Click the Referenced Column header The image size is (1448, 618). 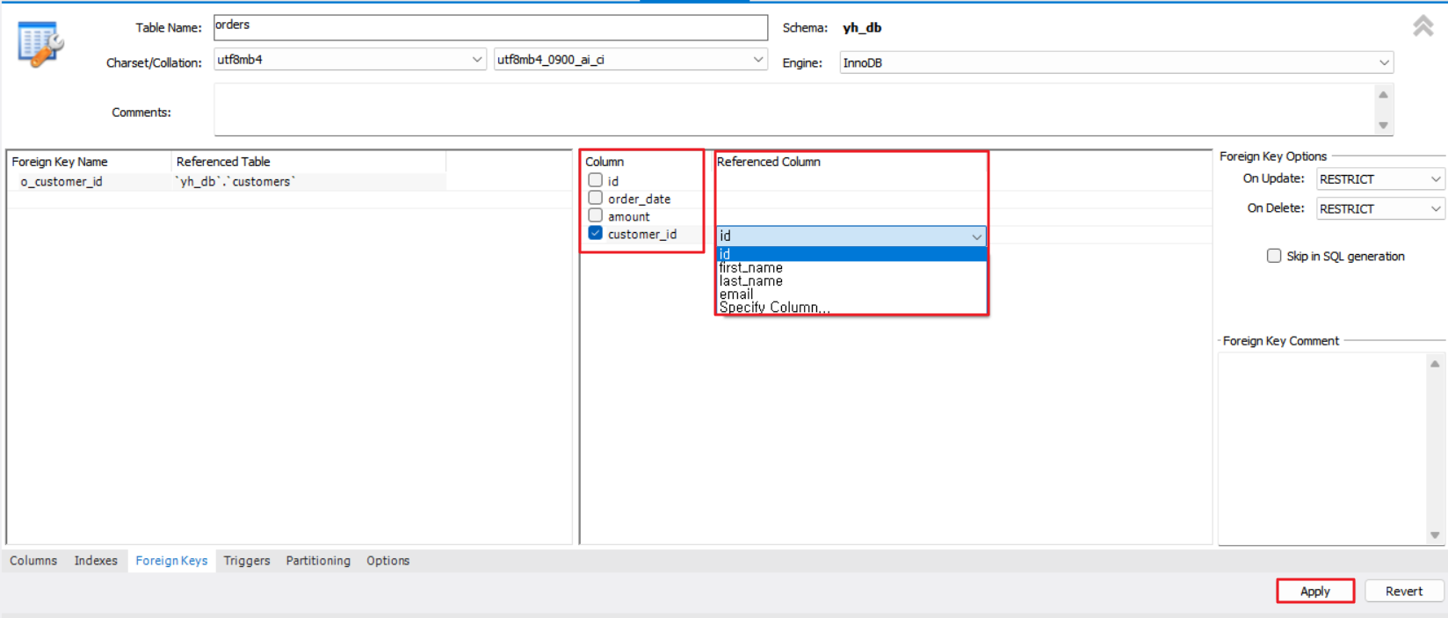769,162
